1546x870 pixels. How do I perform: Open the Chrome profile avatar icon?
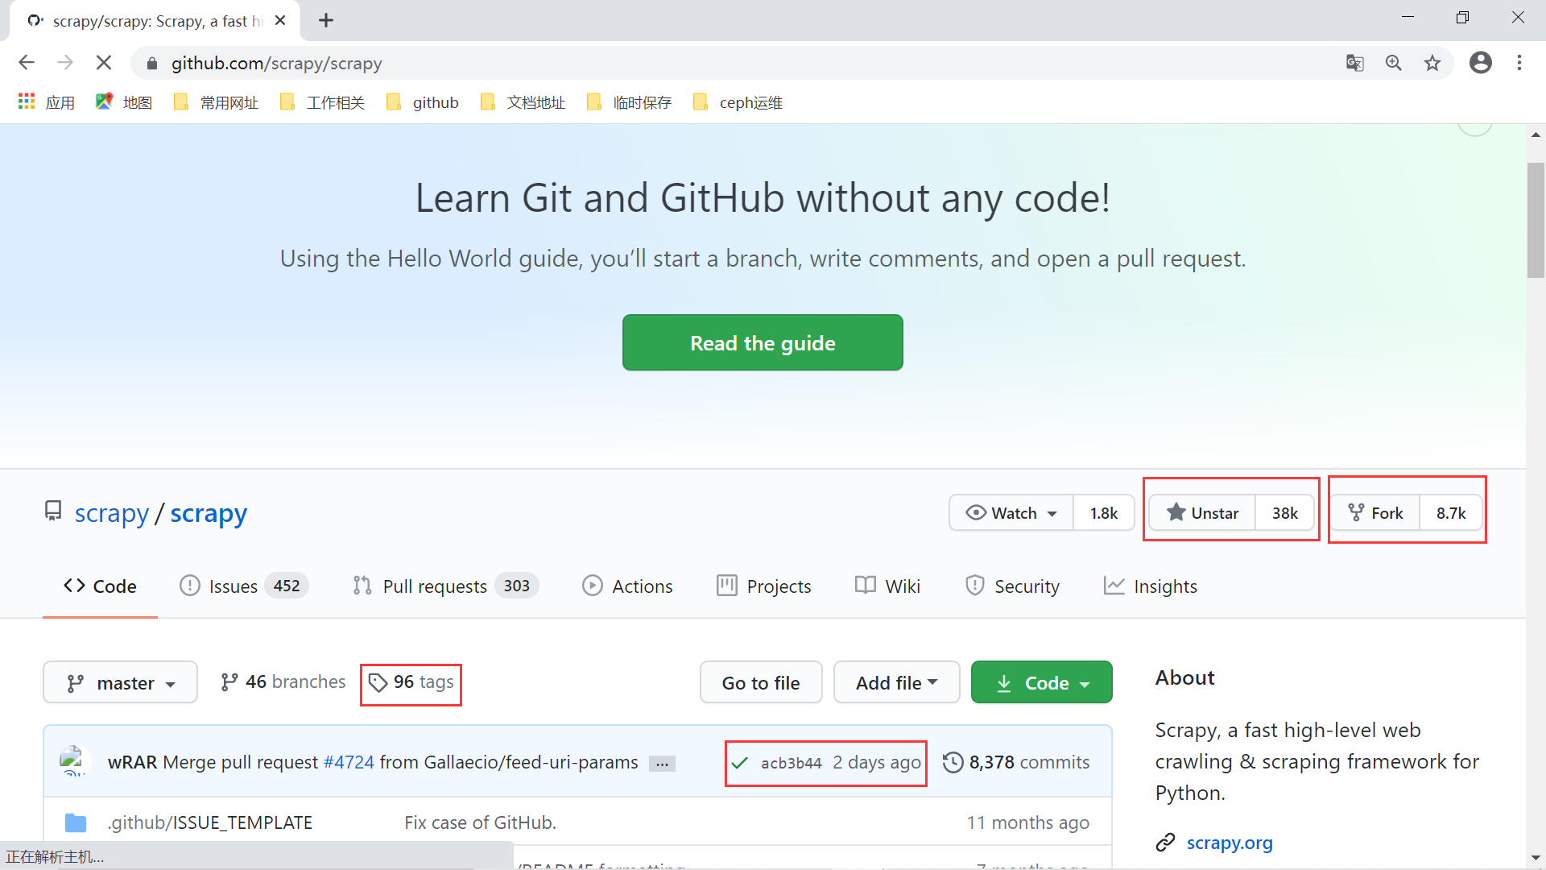click(1481, 63)
